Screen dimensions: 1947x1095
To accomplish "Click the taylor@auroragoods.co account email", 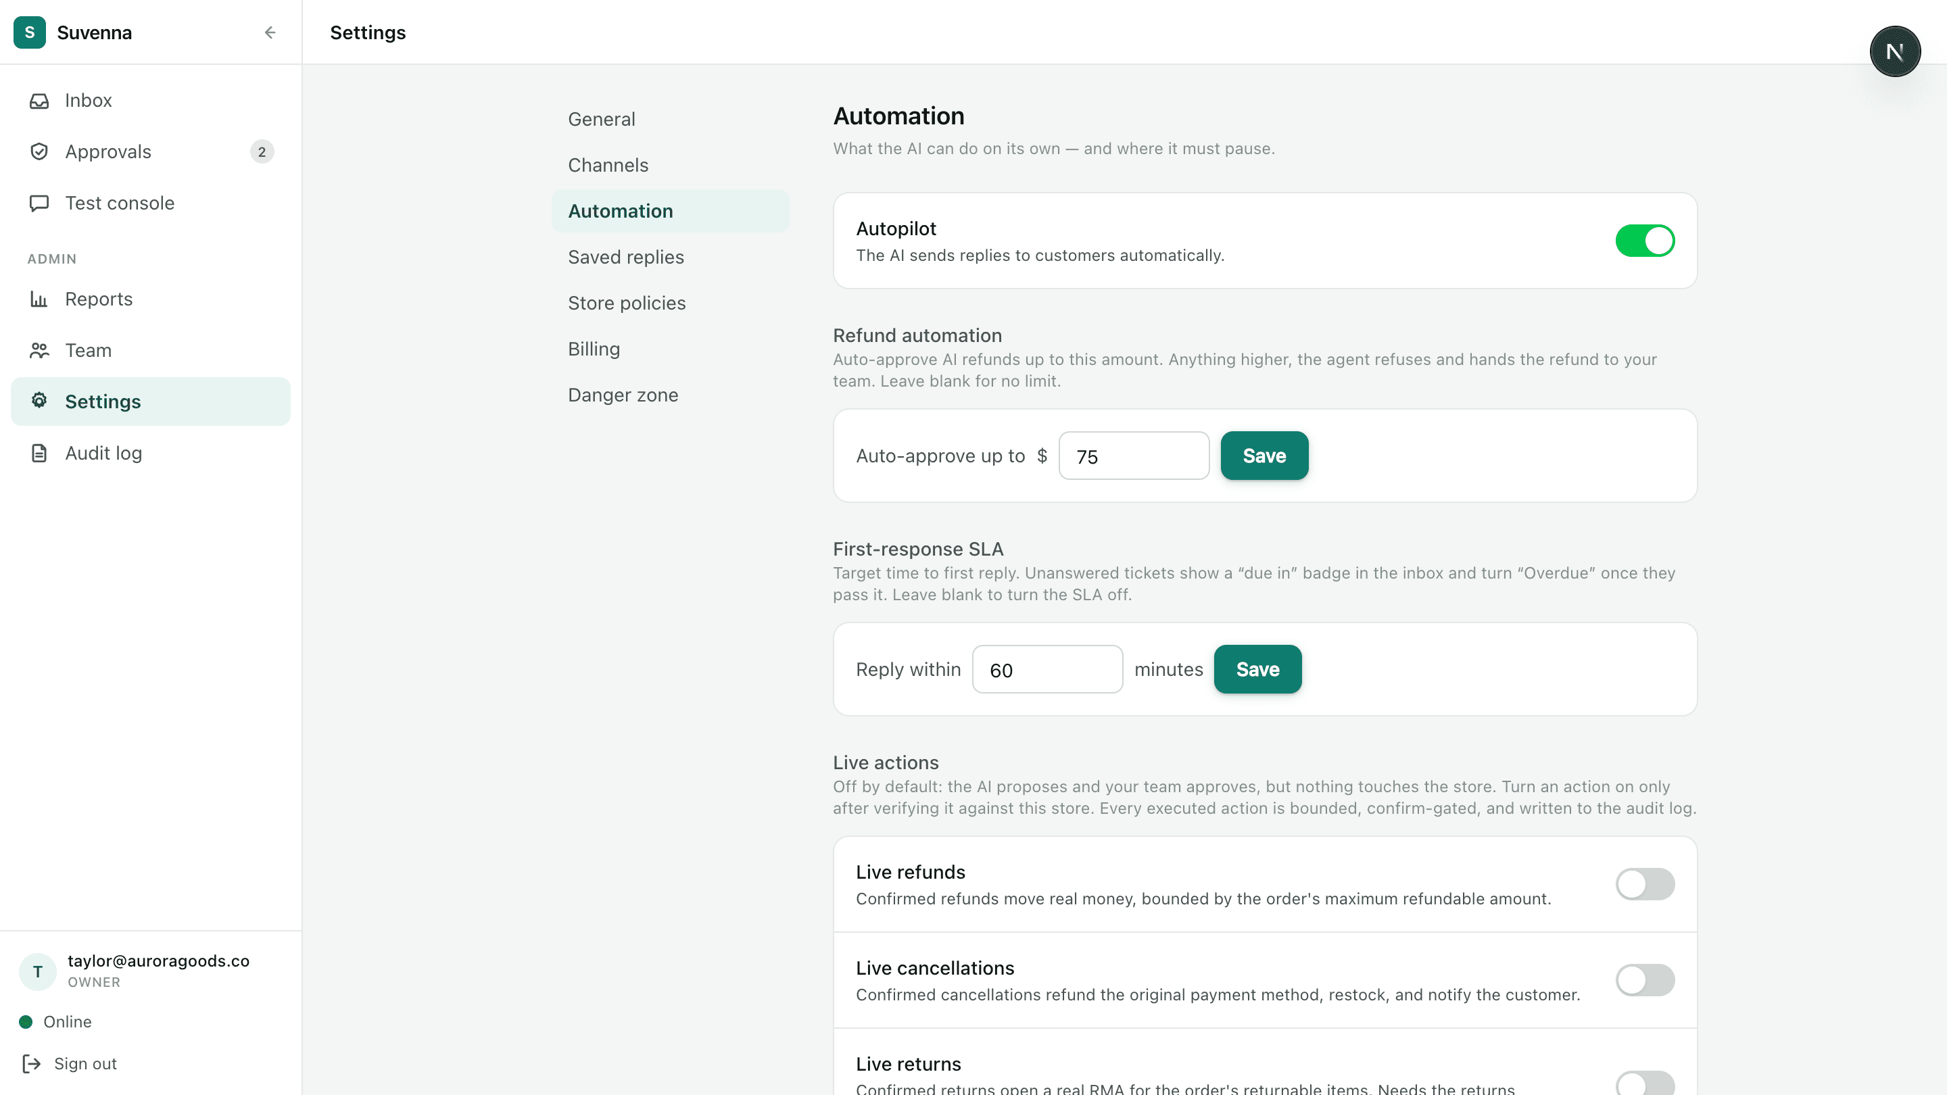I will point(159,961).
